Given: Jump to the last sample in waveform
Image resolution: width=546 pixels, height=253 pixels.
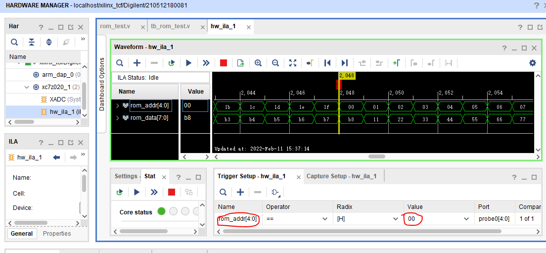Looking at the screenshot, I should click(x=345, y=63).
